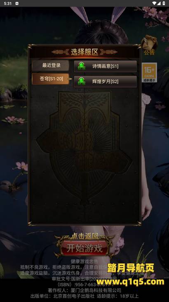
Task: Click the arrow pointer beside 苍穹[S1-20]
Action: click(70, 79)
